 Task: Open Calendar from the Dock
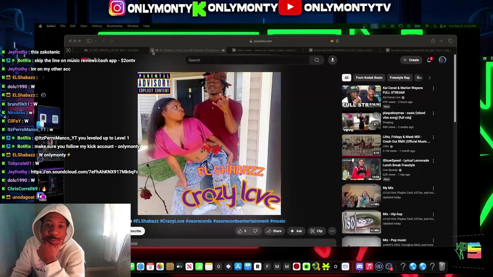click(150, 267)
